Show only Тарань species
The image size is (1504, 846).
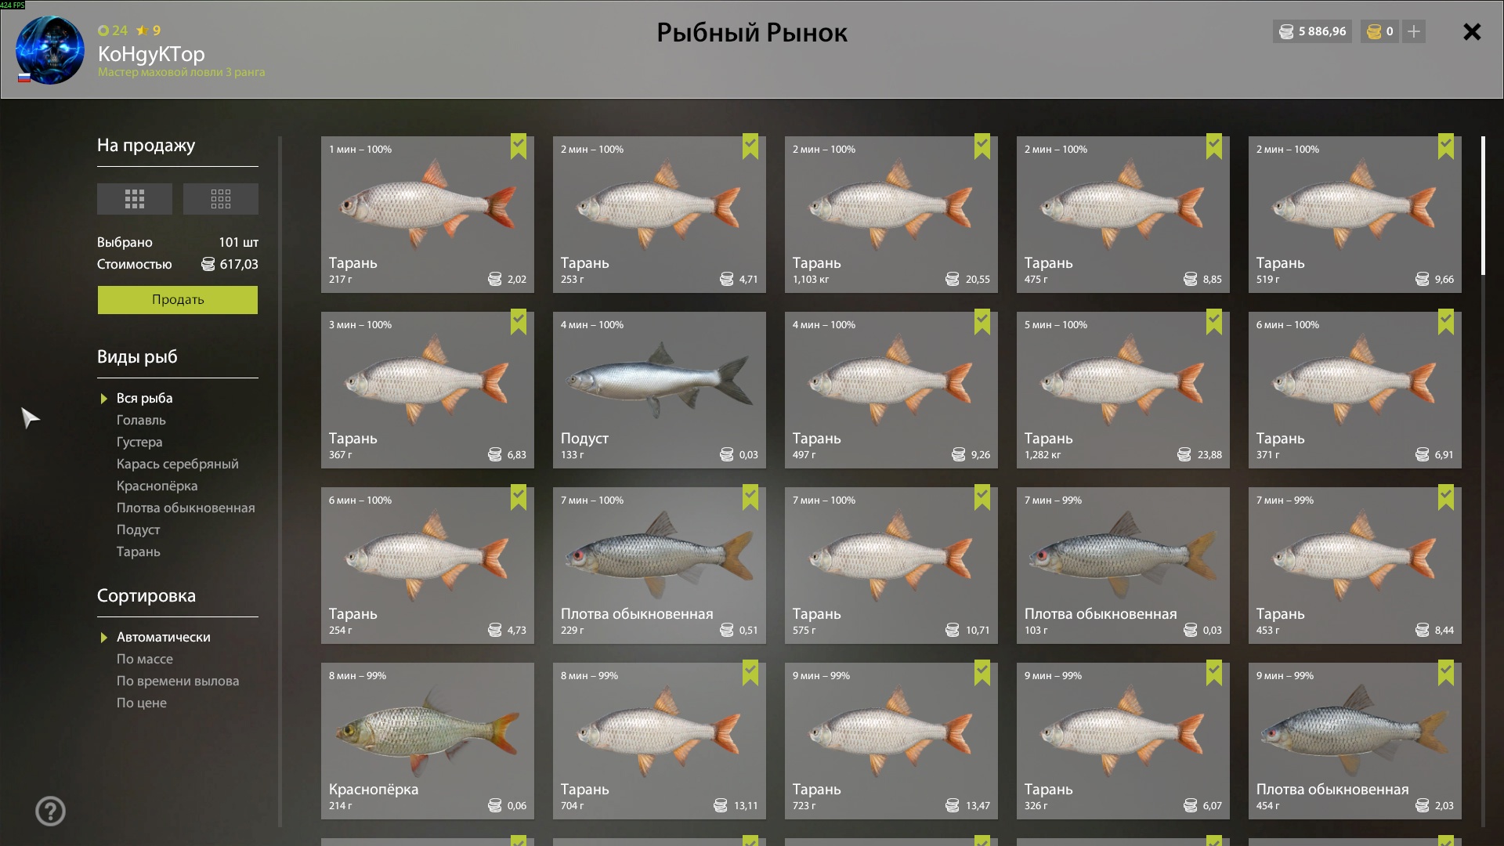139,551
